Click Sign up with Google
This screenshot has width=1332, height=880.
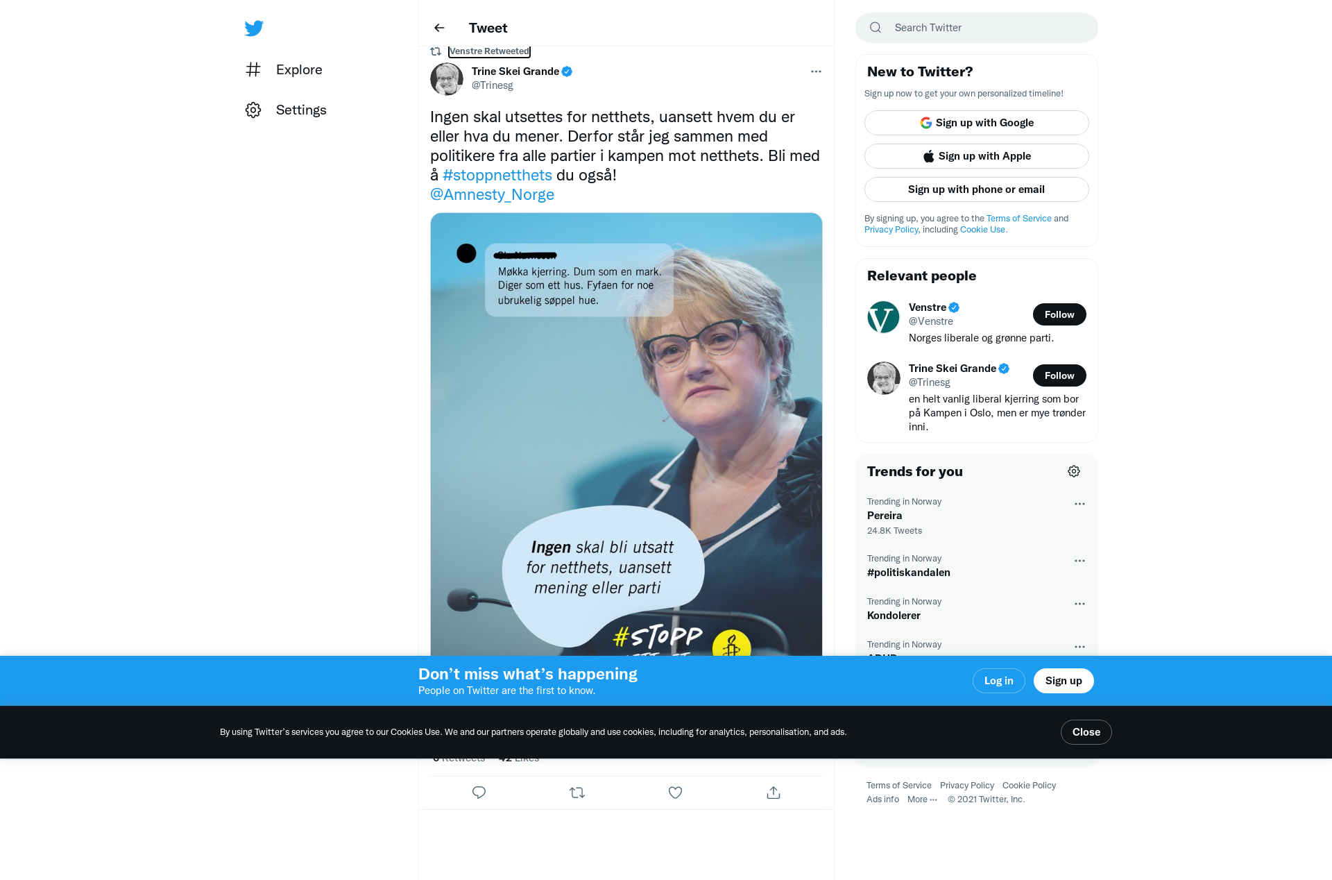976,123
